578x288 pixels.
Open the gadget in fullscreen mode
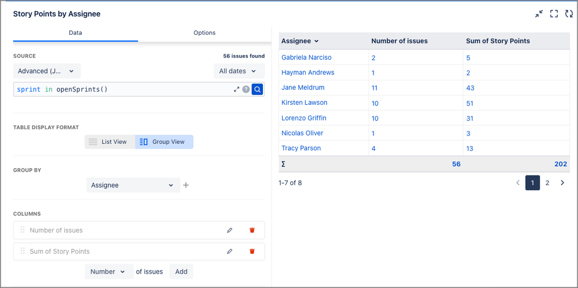click(554, 14)
